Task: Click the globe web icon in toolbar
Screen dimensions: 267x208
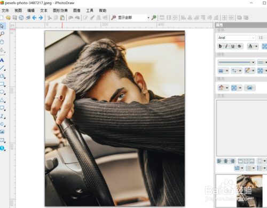Action: point(21,18)
